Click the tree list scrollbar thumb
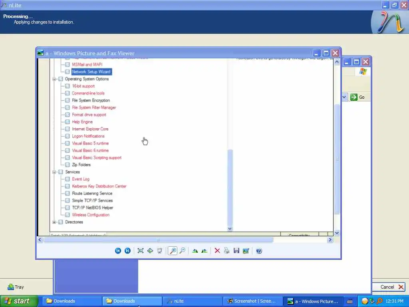The image size is (409, 307). point(230,187)
